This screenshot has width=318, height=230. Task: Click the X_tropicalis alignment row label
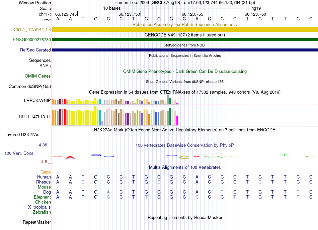[x=39, y=207]
